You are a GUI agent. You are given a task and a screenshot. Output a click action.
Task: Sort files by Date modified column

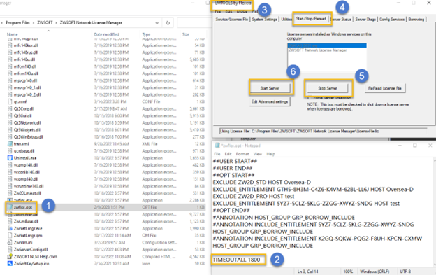(106, 34)
